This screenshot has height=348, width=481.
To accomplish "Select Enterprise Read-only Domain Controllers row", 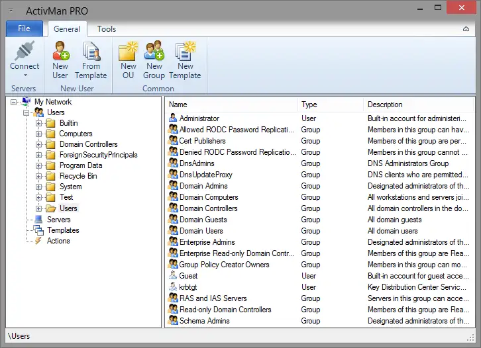I will (x=320, y=253).
